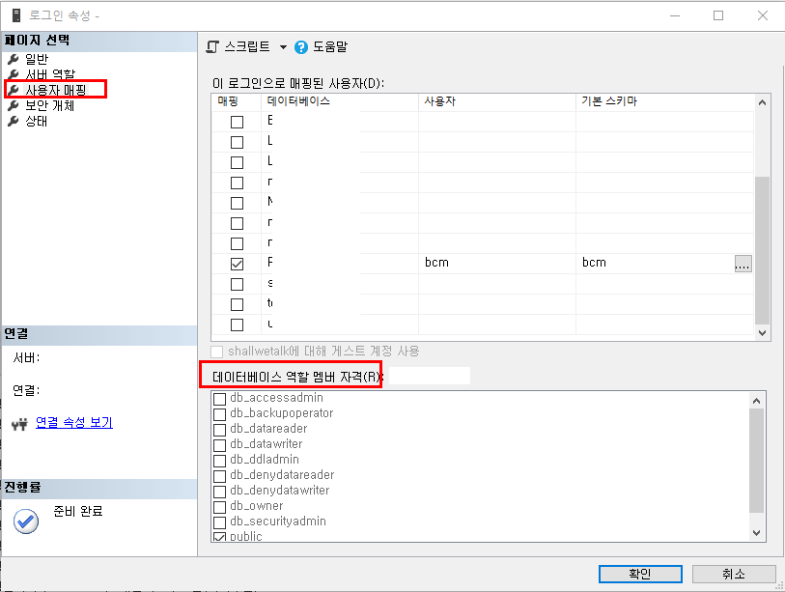
Task: Click the 사용자 column header
Action: tap(497, 101)
